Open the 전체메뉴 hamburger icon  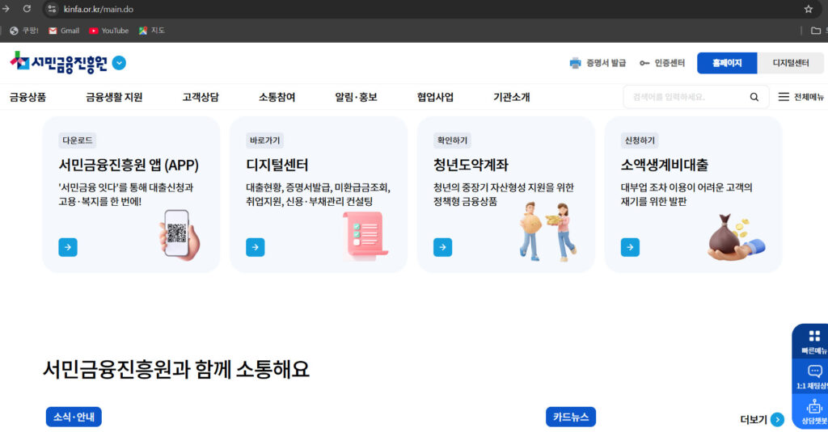pos(784,97)
